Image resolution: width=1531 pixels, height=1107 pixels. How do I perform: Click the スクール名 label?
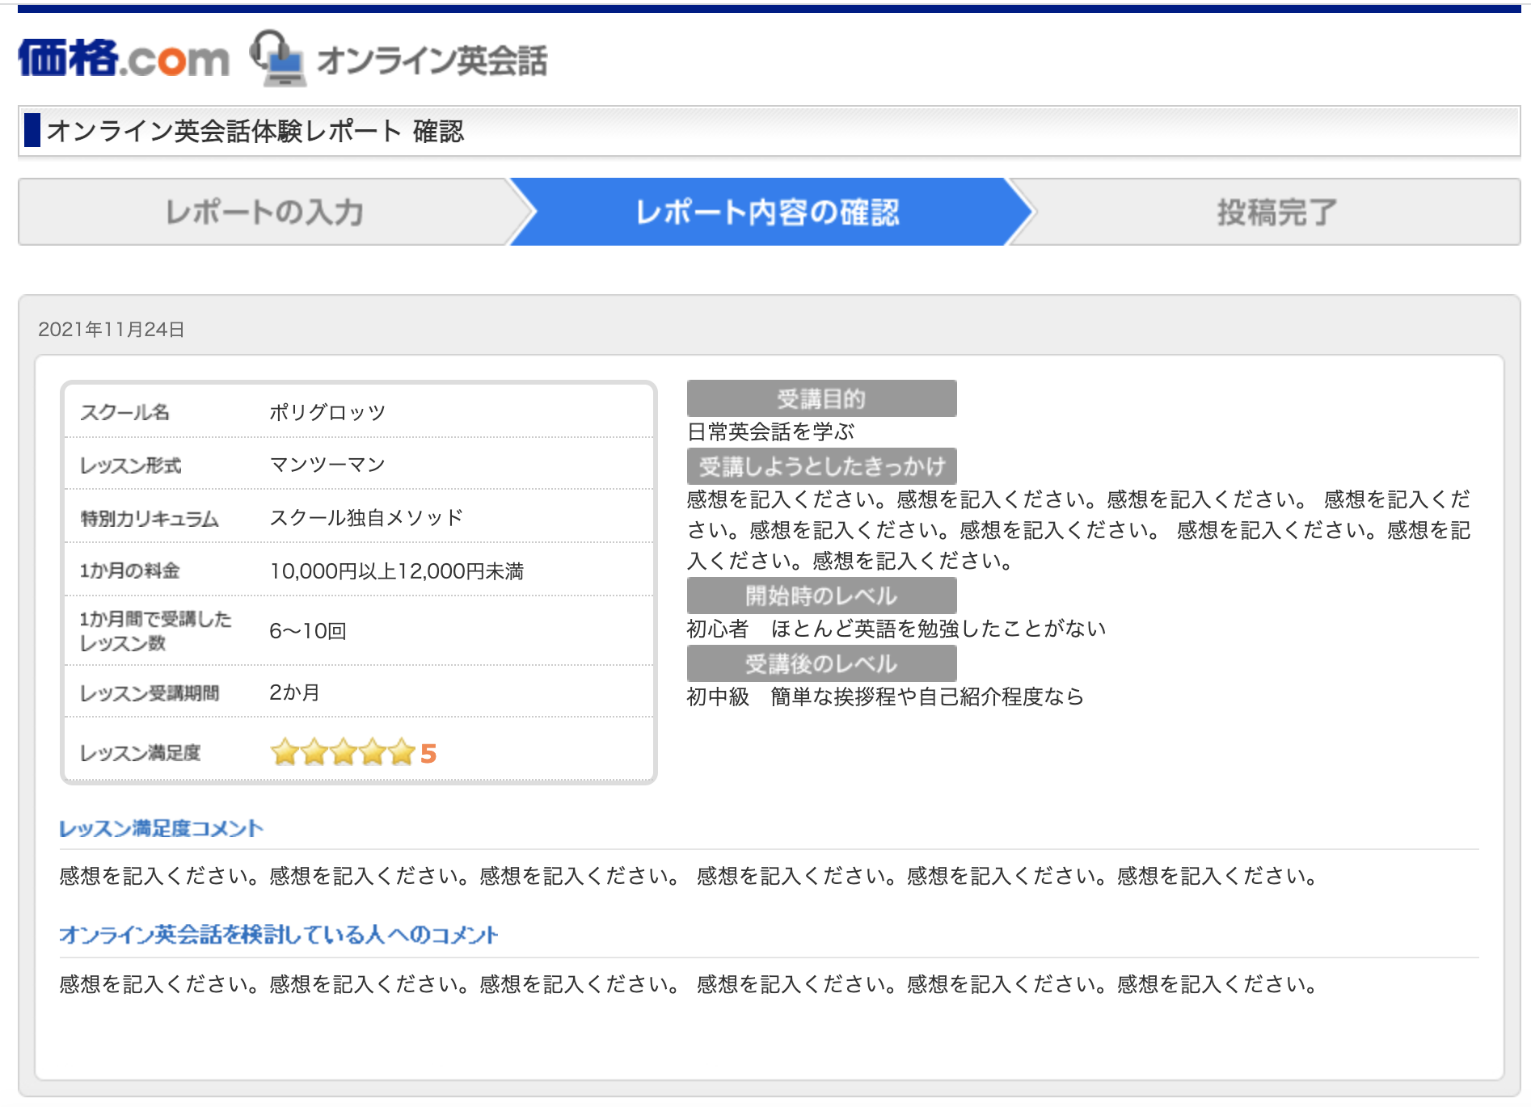click(x=124, y=412)
